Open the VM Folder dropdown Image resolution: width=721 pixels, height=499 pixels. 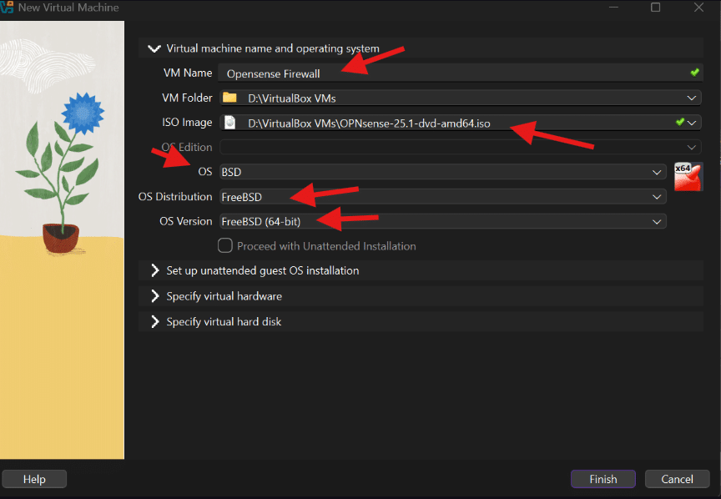pyautogui.click(x=692, y=98)
